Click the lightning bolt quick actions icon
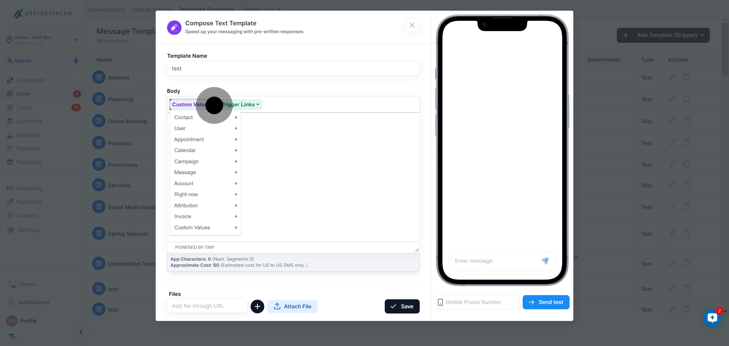This screenshot has width=729, height=346. [x=76, y=60]
